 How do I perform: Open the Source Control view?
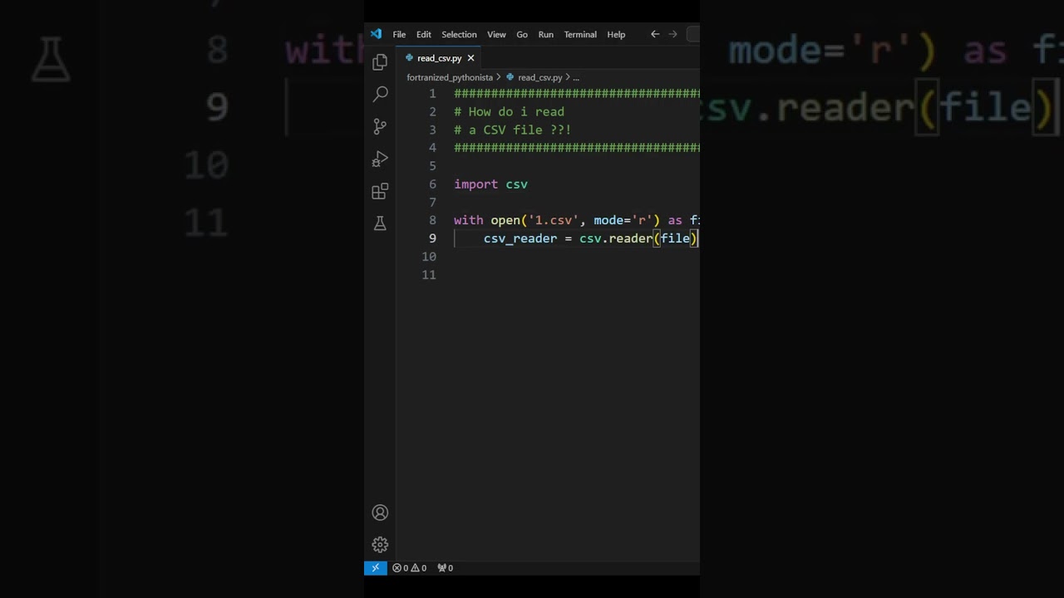point(380,126)
